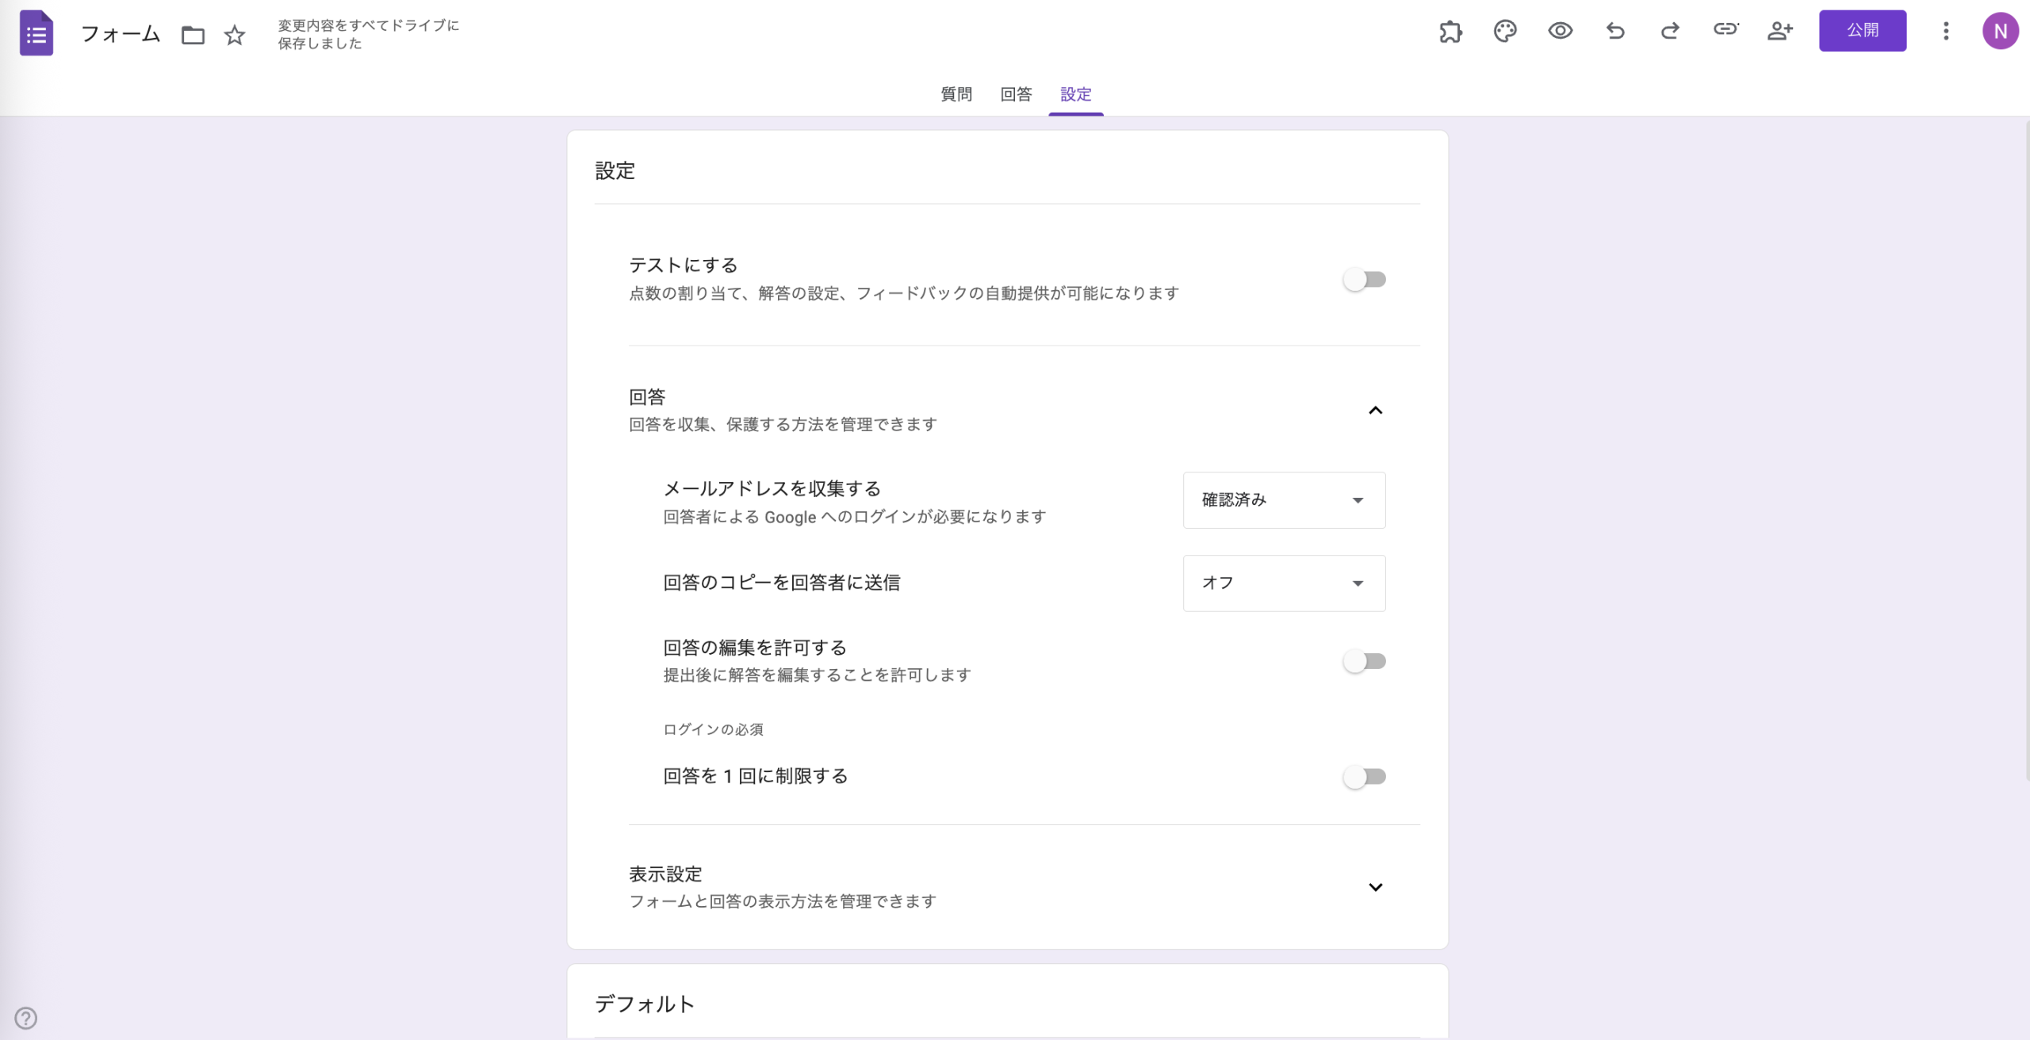Click the 公開 publish button
Image resolution: width=2030 pixels, height=1040 pixels.
1863,31
